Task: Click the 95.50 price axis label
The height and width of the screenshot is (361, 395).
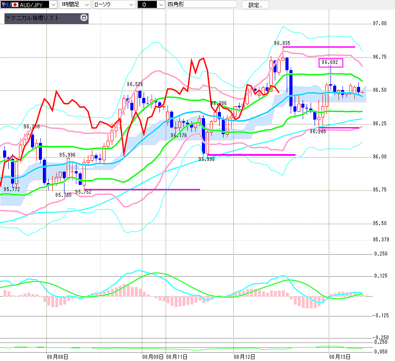Action: 380,223
